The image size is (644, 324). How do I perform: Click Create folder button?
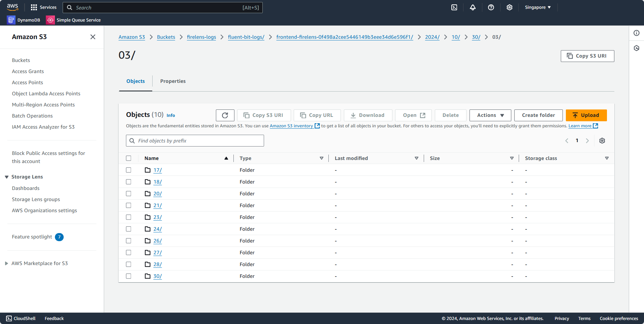(539, 115)
